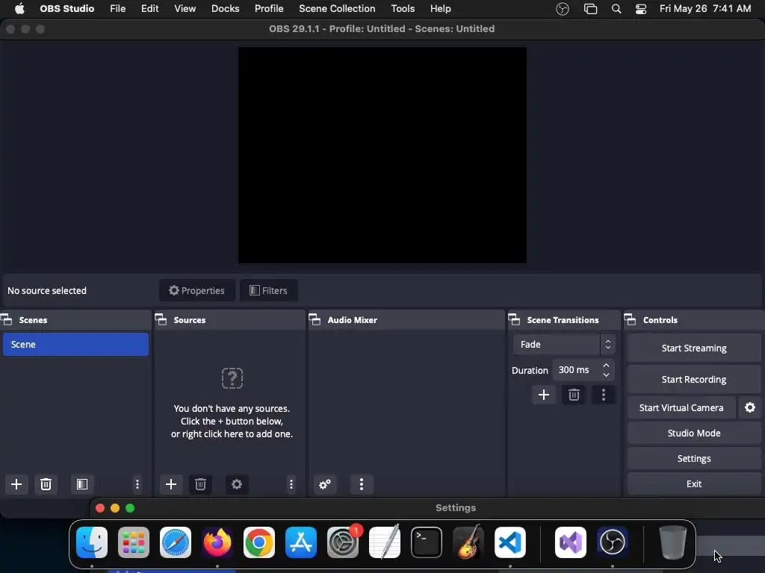Undock the Controls panel icon
Screen dimensions: 765x573
(630, 320)
